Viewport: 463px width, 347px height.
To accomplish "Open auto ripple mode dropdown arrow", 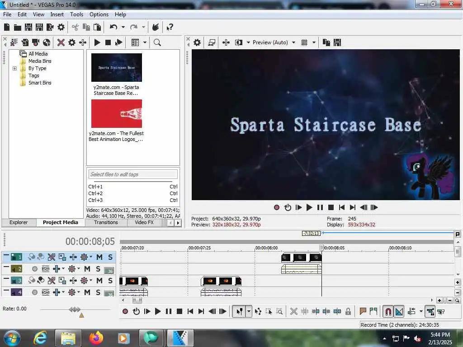I will click(x=421, y=311).
